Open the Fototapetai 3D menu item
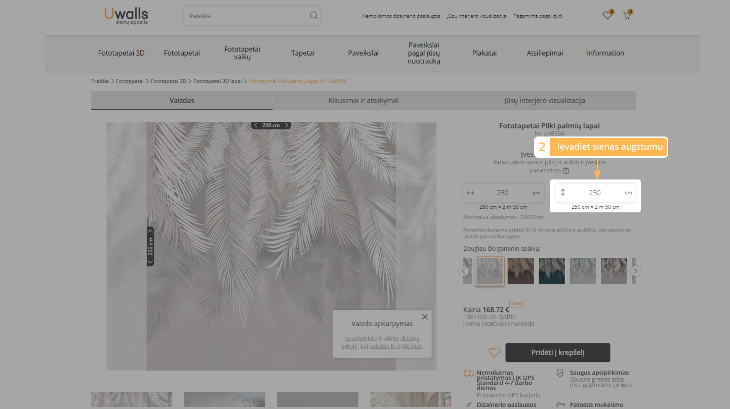Viewport: 730px width, 409px height. tap(121, 53)
